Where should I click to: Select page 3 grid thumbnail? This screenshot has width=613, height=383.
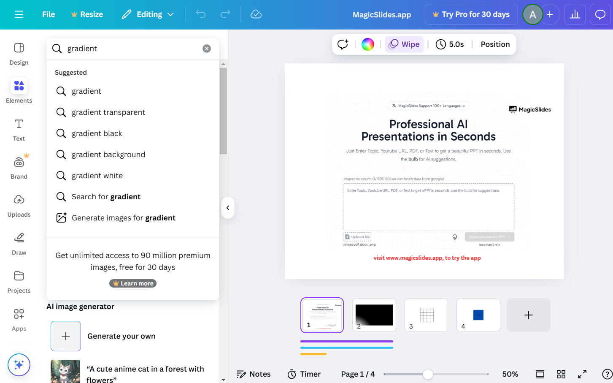pos(426,315)
